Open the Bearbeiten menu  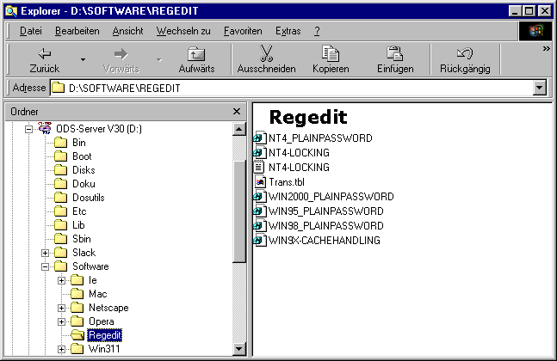[x=77, y=31]
